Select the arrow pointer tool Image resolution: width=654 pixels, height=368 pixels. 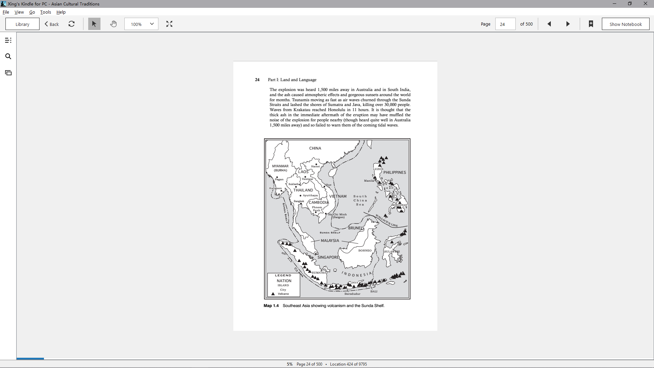94,24
